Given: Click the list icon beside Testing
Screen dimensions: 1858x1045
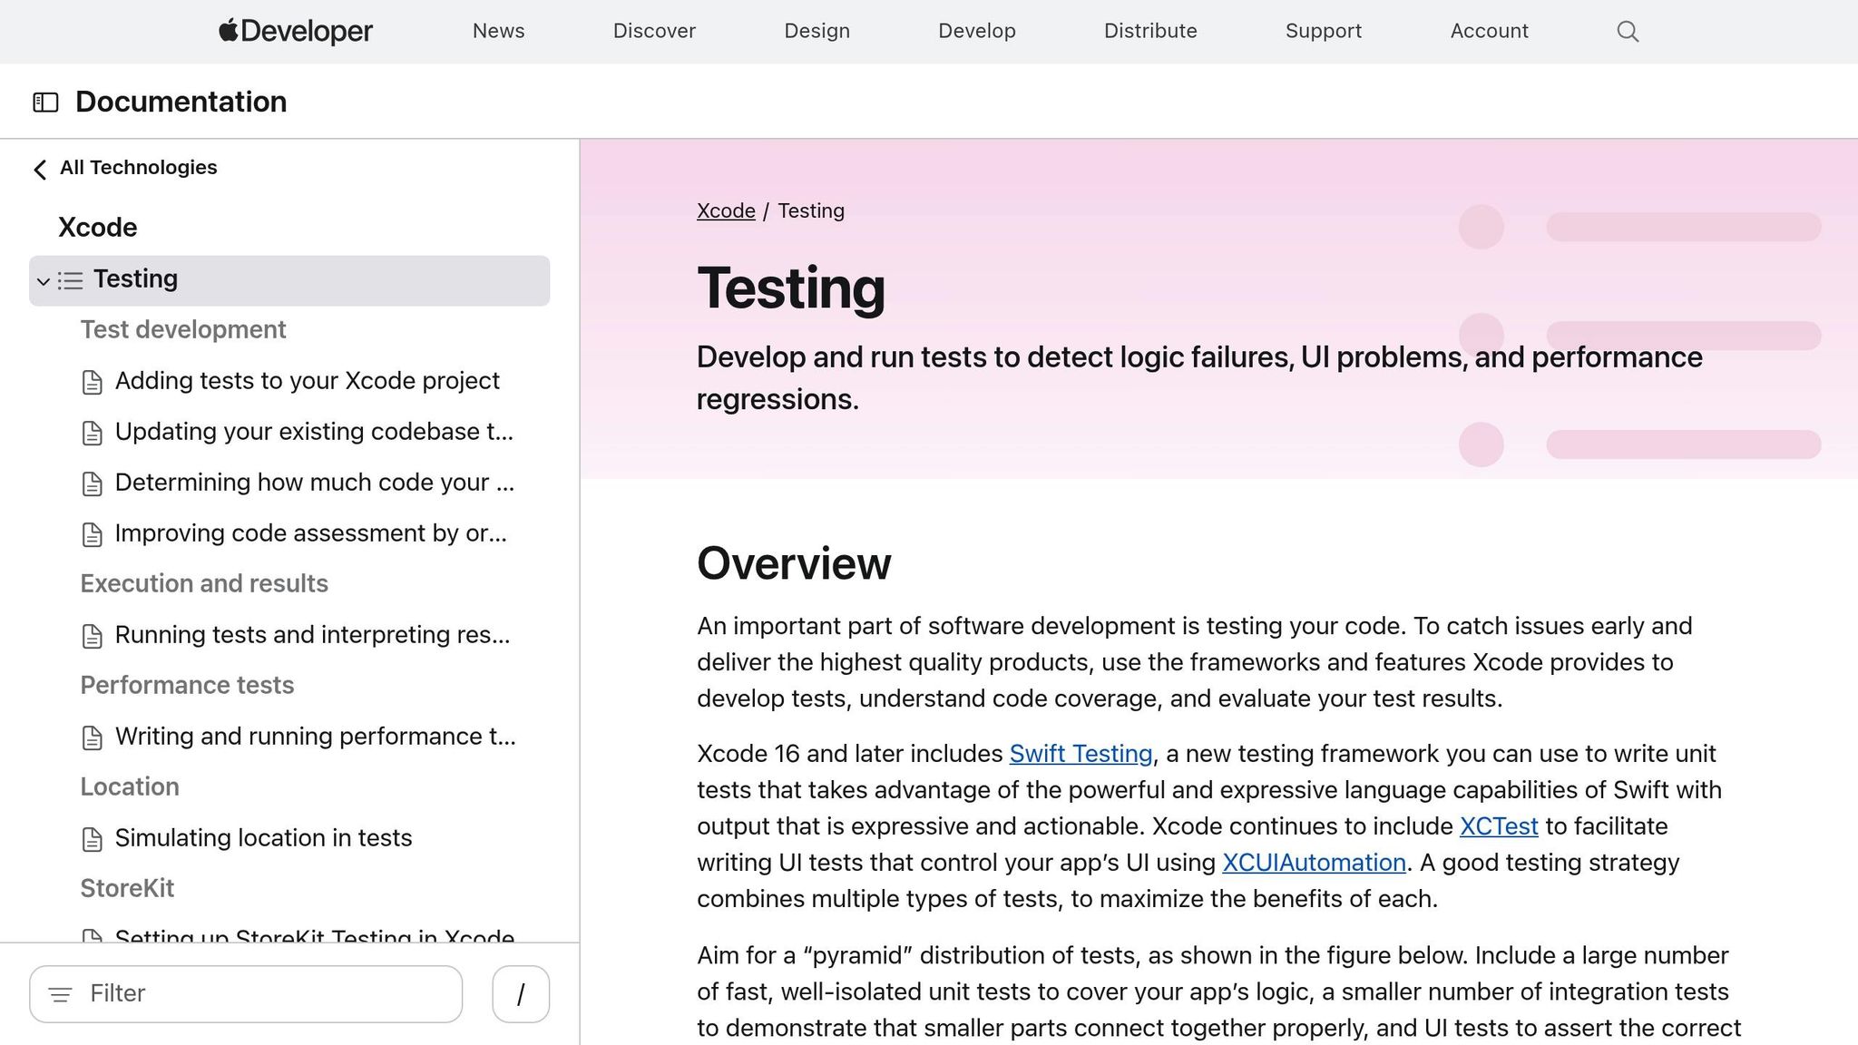Looking at the screenshot, I should (71, 281).
